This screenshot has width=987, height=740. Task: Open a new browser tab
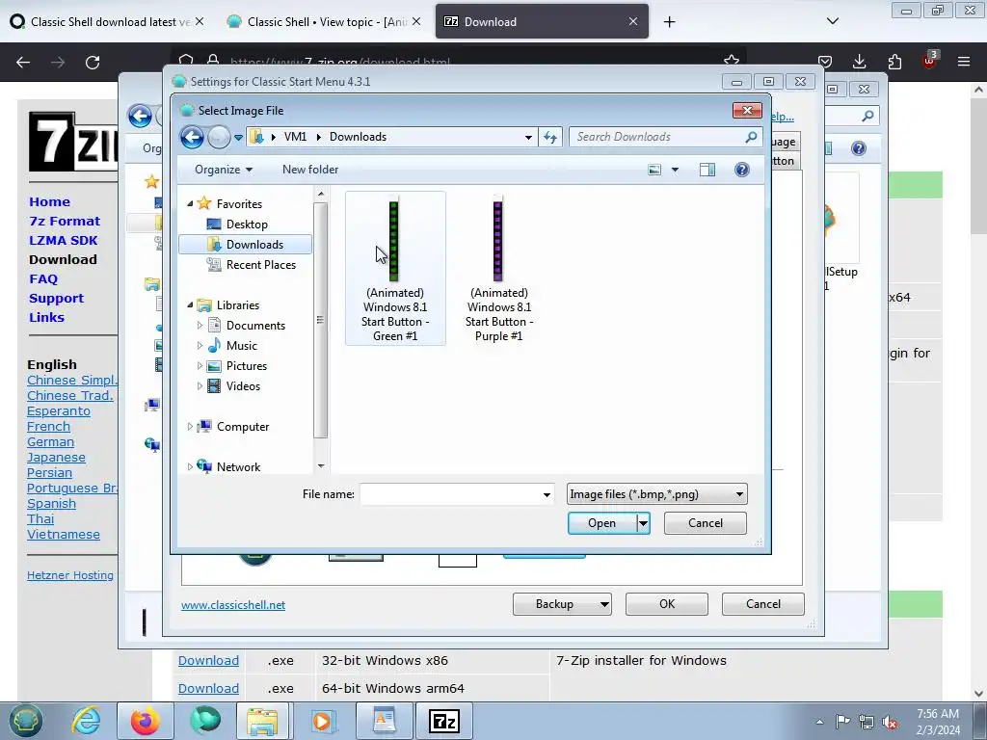669,22
